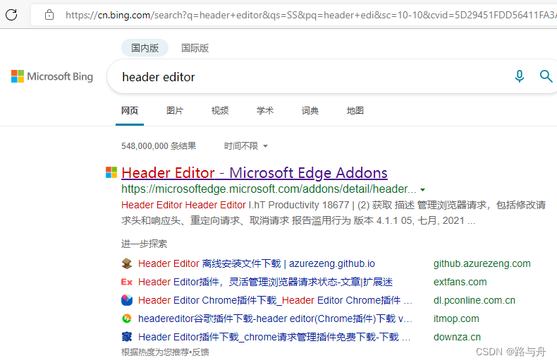557x363 pixels.
Task: Click the green icon beside headereditor谷歌插件 result
Action: pos(127,319)
